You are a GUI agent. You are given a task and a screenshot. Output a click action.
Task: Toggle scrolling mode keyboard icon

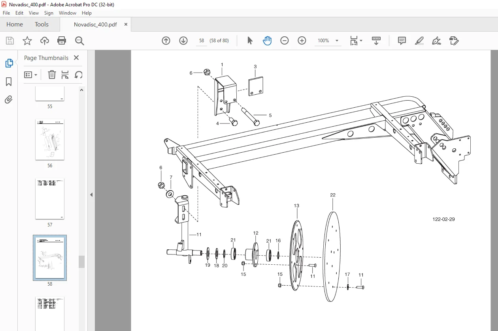[x=376, y=41]
